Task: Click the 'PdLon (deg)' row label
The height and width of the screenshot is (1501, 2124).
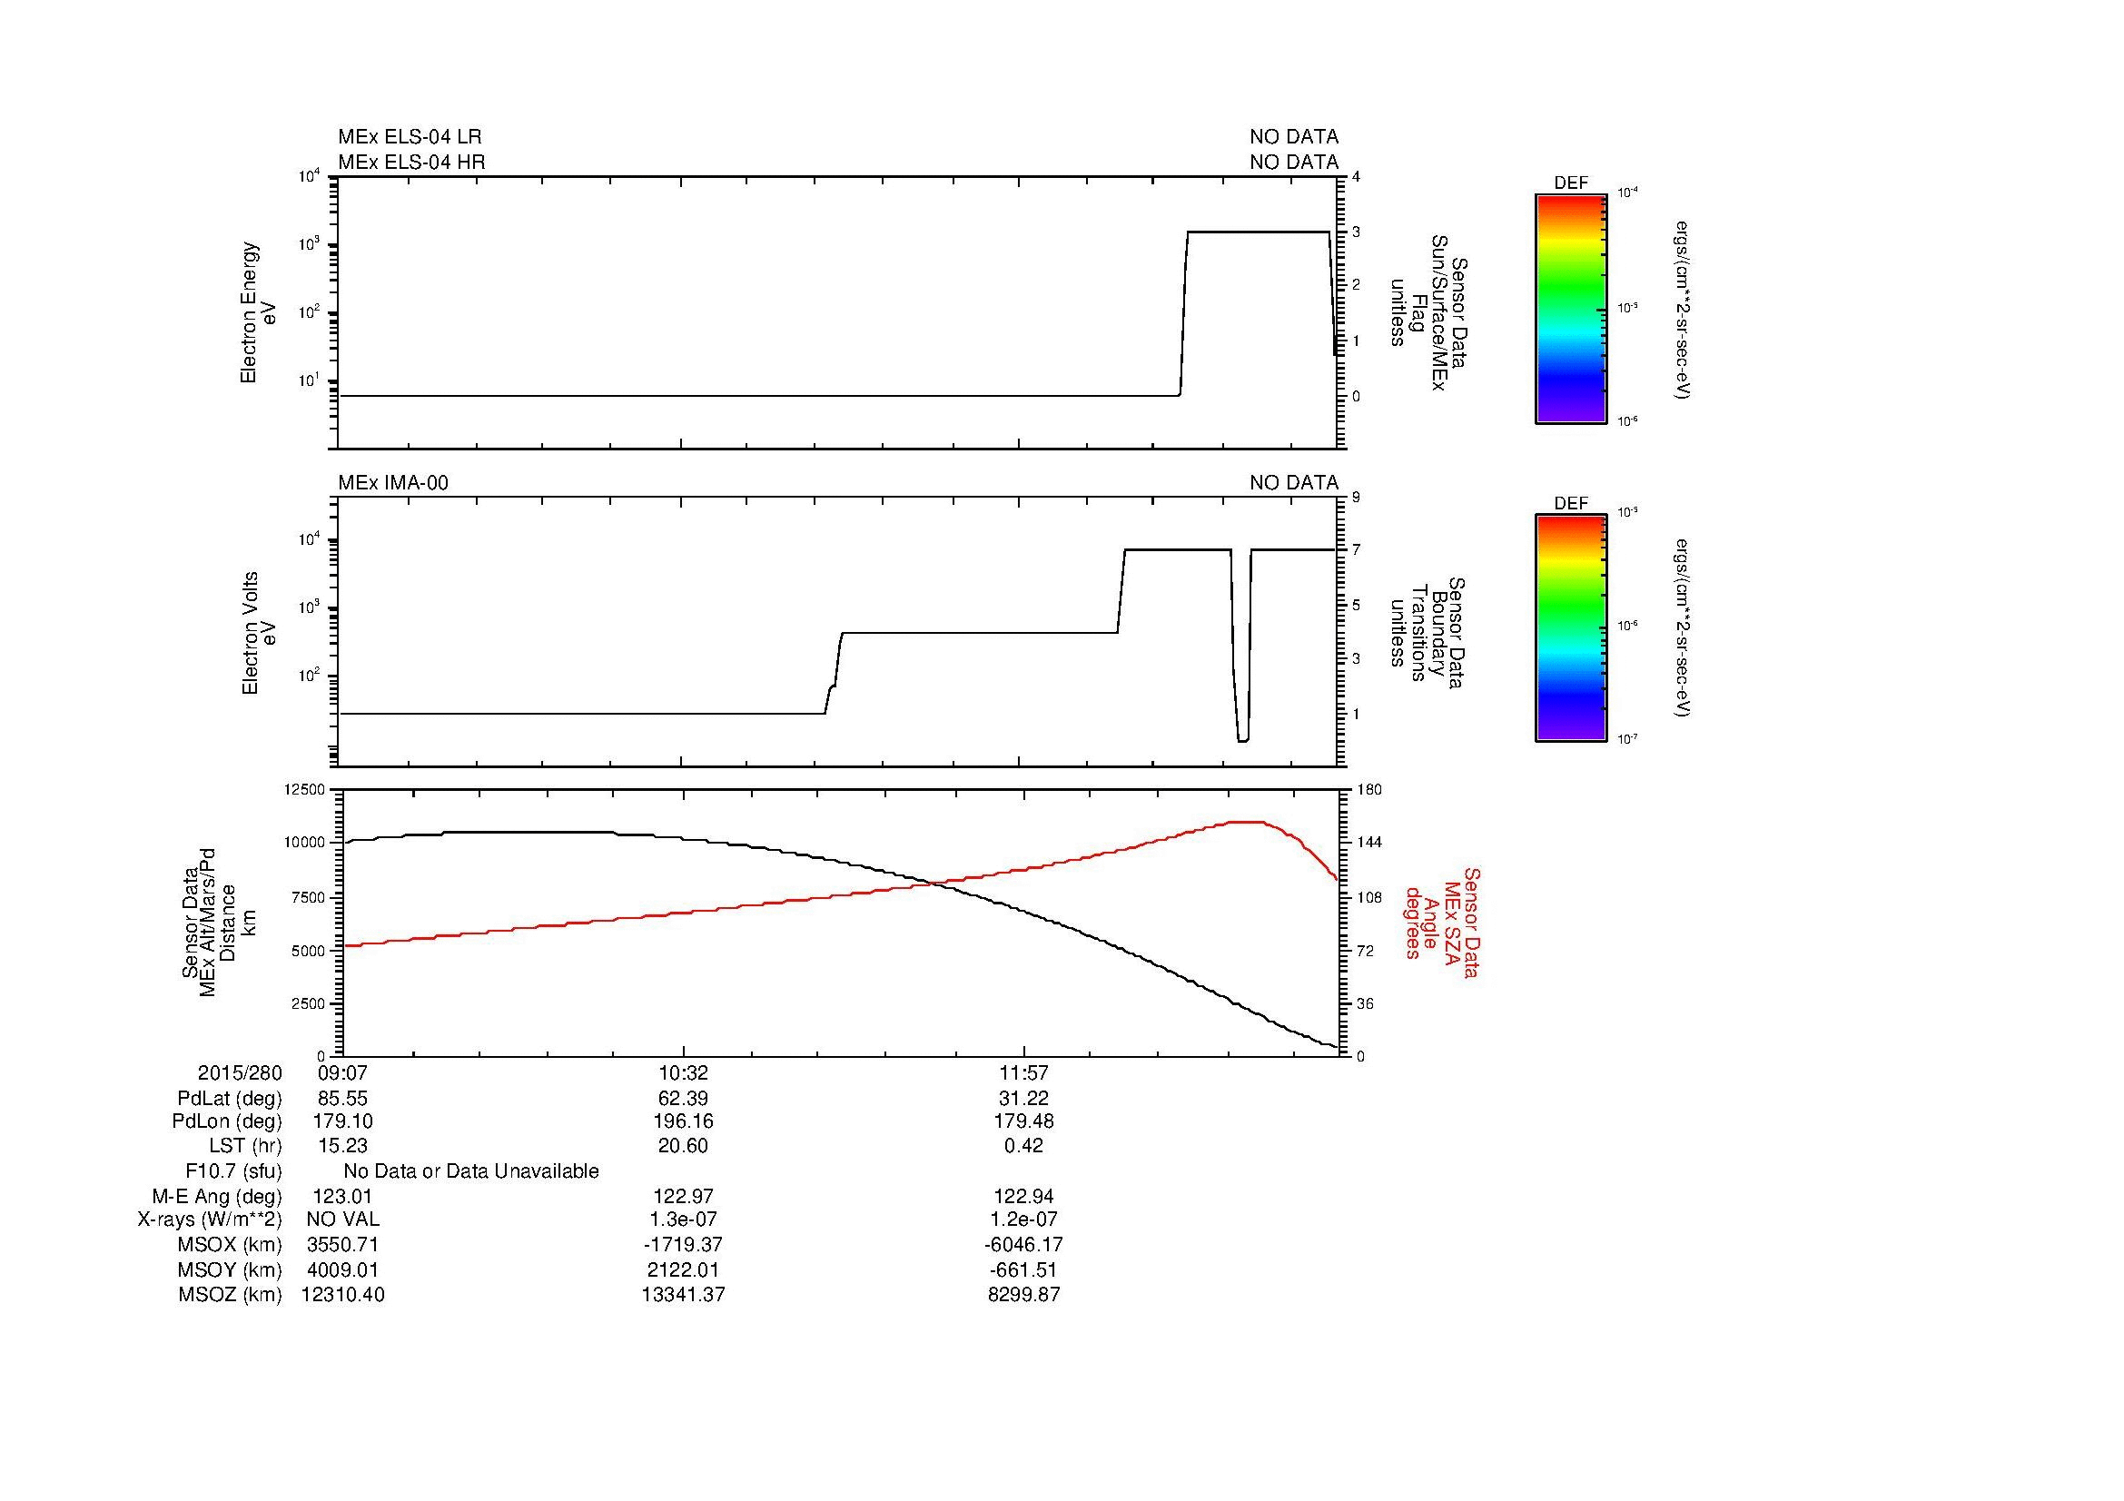Action: click(227, 1121)
